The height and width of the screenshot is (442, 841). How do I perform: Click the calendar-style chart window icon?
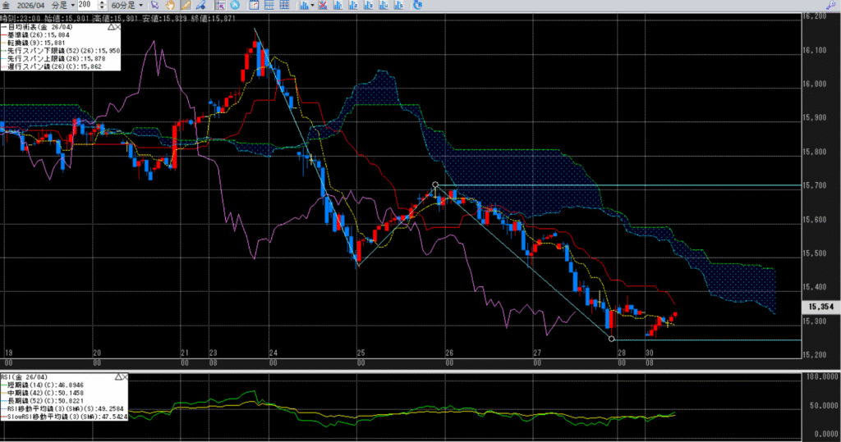pyautogui.click(x=254, y=6)
